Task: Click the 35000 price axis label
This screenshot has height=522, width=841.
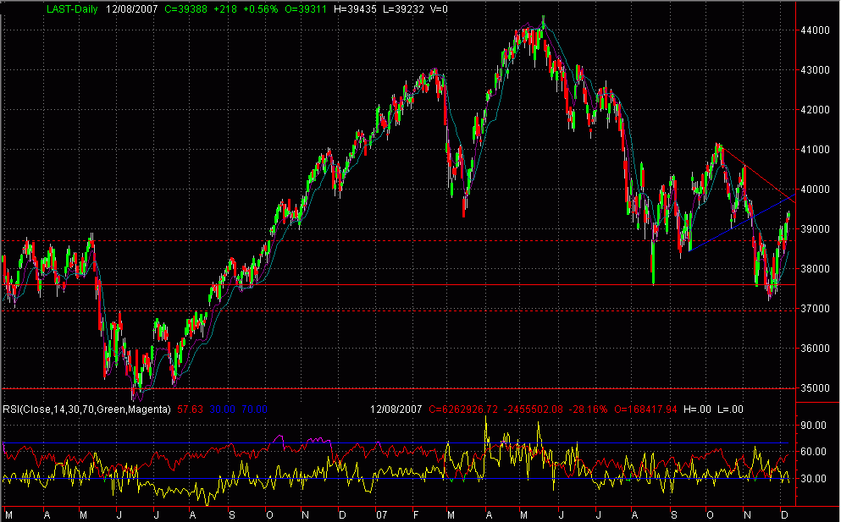Action: tap(814, 387)
